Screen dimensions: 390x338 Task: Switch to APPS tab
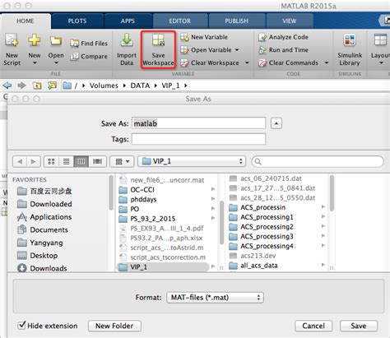[128, 21]
